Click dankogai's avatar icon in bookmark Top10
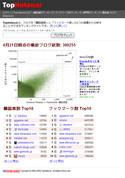This screenshot has height=178, width=125. point(61,152)
